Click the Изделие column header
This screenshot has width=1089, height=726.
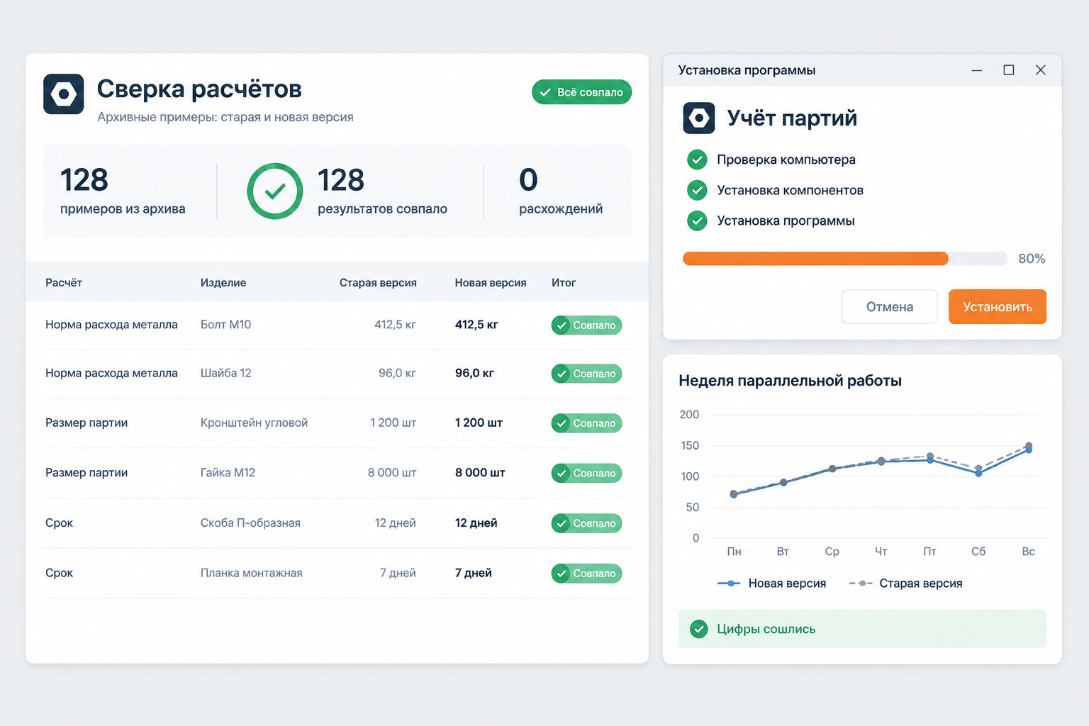223,283
